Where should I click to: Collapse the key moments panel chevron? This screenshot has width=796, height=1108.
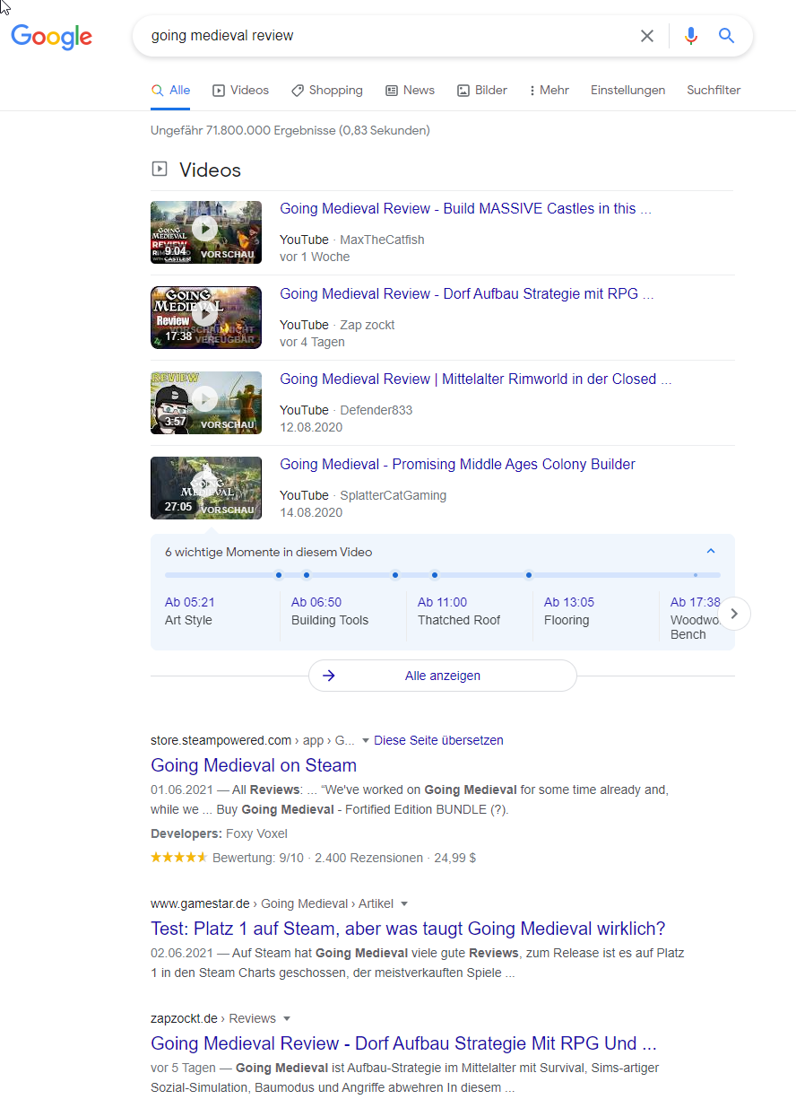click(711, 552)
